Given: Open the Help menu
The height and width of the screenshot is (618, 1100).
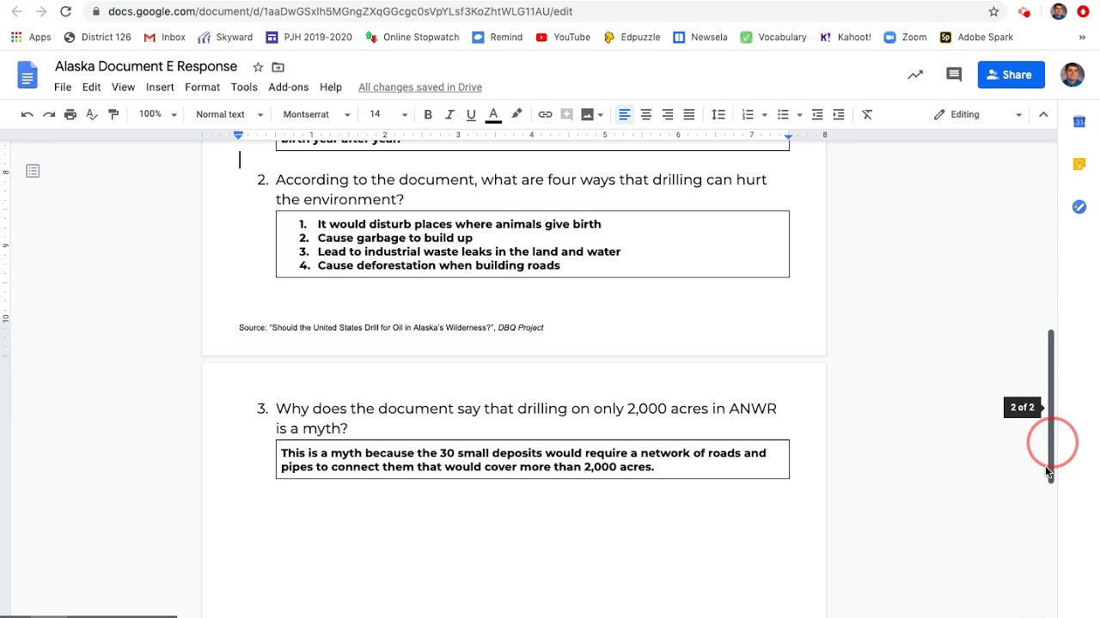Looking at the screenshot, I should coord(331,88).
